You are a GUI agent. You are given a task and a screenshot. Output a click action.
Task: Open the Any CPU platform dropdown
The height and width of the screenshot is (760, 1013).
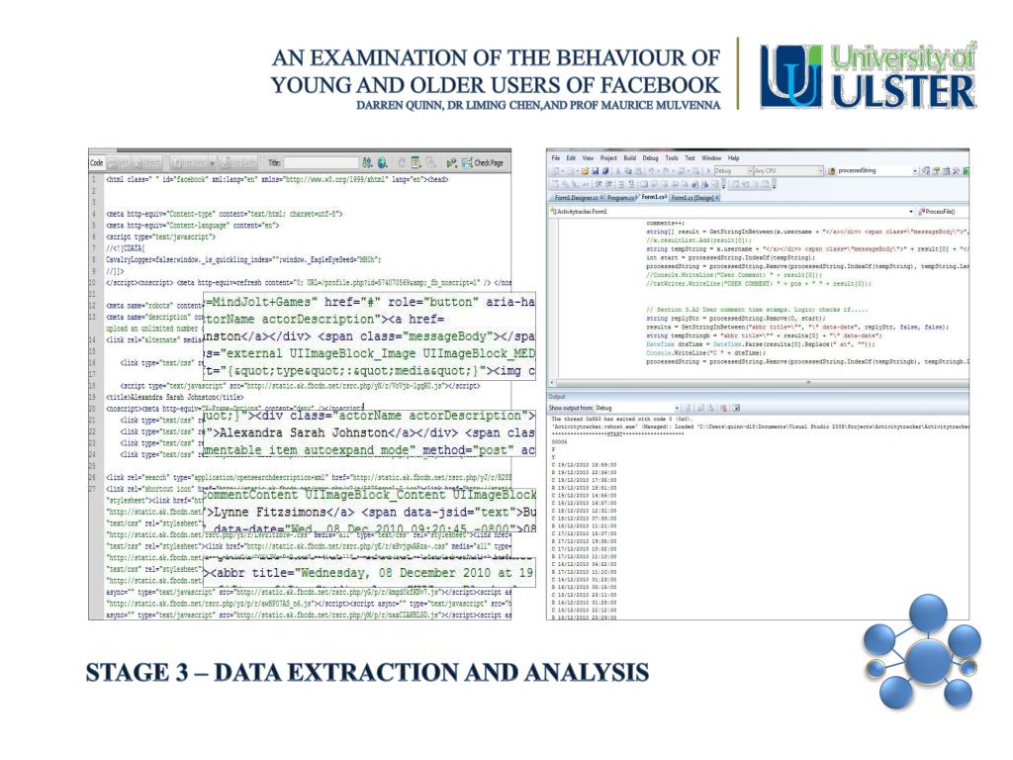788,171
